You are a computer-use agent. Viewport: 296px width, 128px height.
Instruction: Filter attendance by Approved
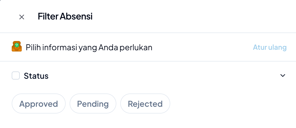[38, 103]
